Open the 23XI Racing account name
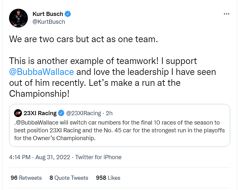 coord(40,113)
